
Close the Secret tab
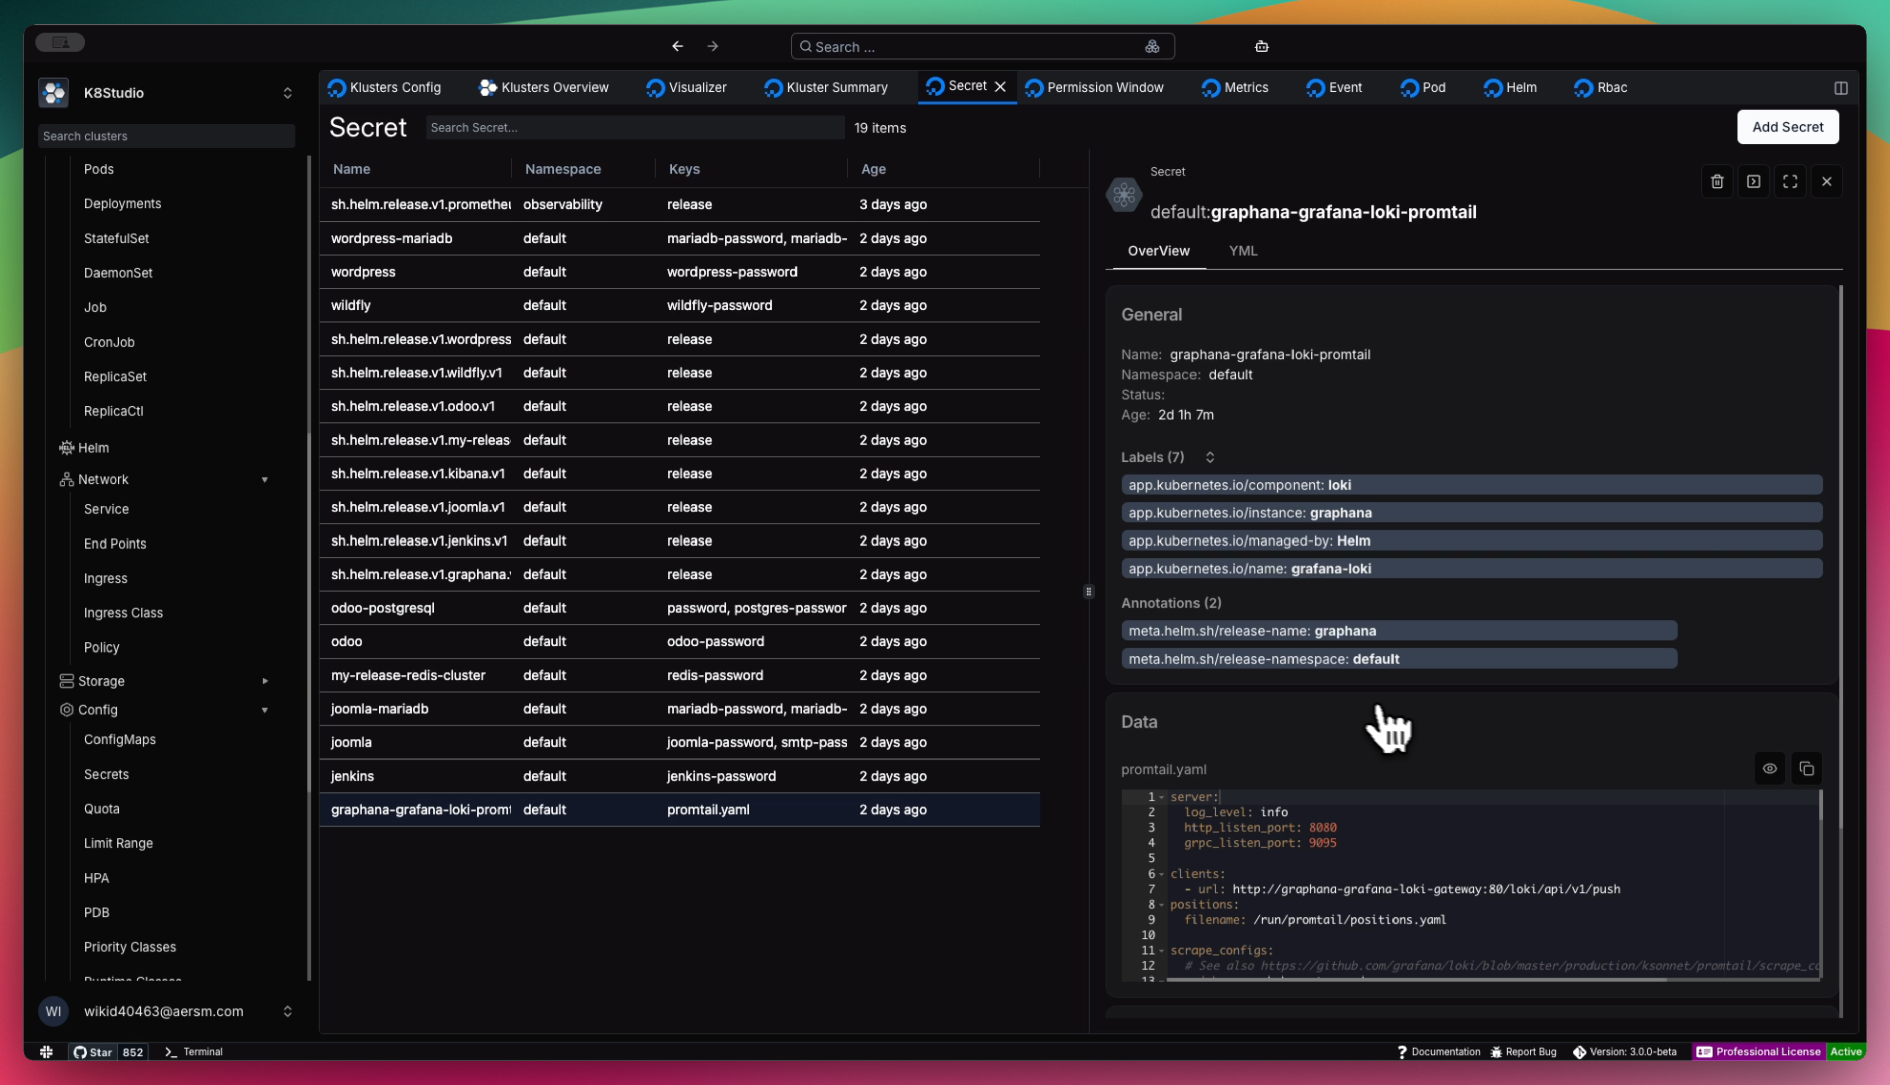(x=1000, y=86)
